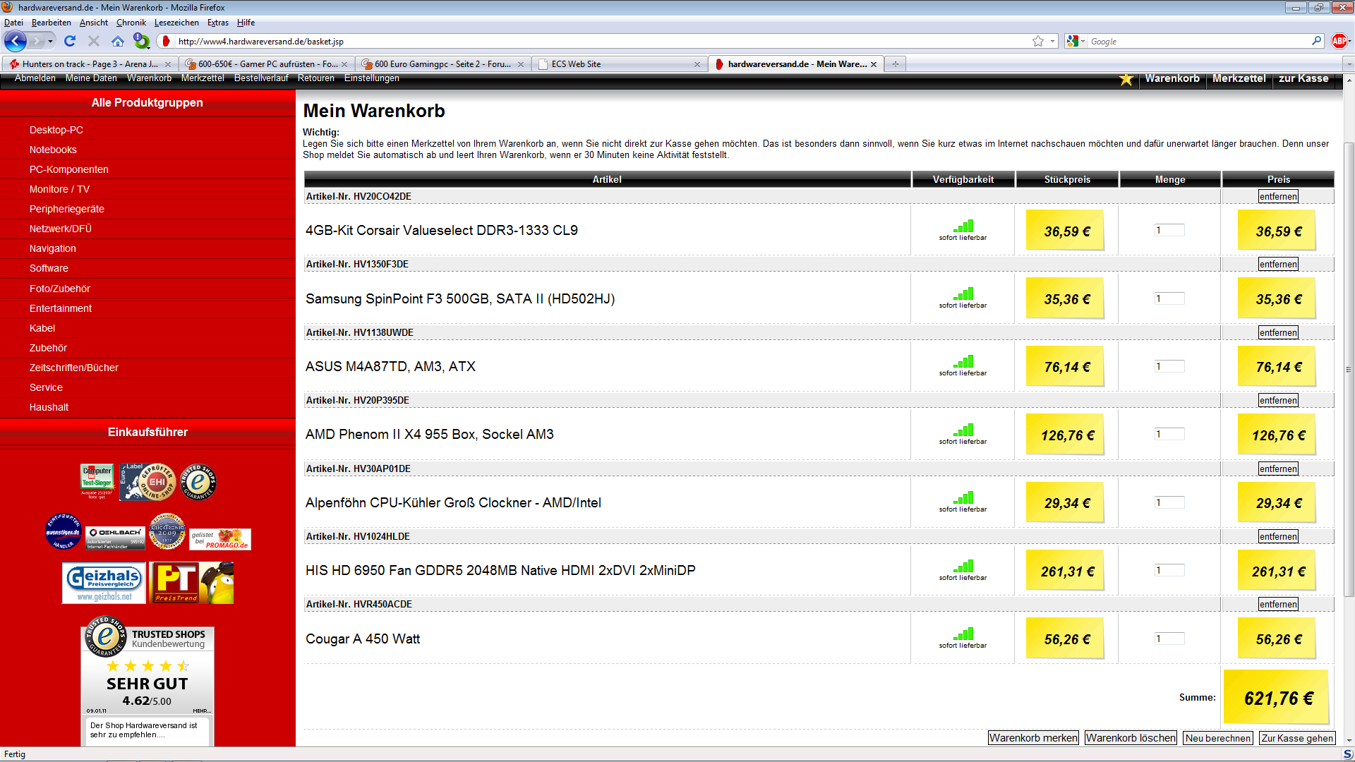Remove the HIS HD 6950 graphics card

pos(1278,537)
